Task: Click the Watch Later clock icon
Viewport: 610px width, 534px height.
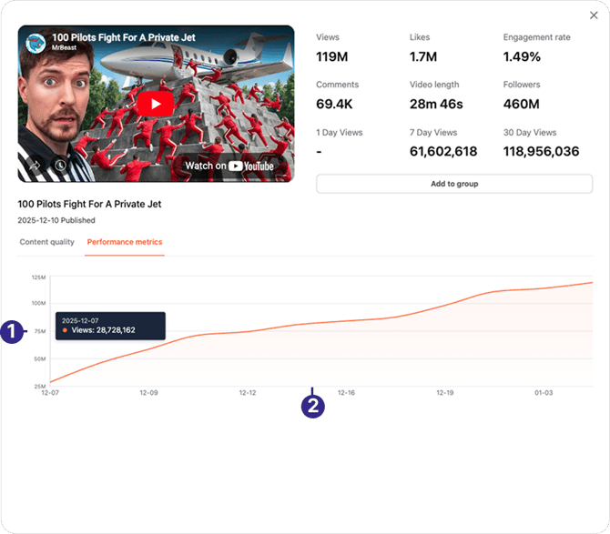Action: click(60, 166)
